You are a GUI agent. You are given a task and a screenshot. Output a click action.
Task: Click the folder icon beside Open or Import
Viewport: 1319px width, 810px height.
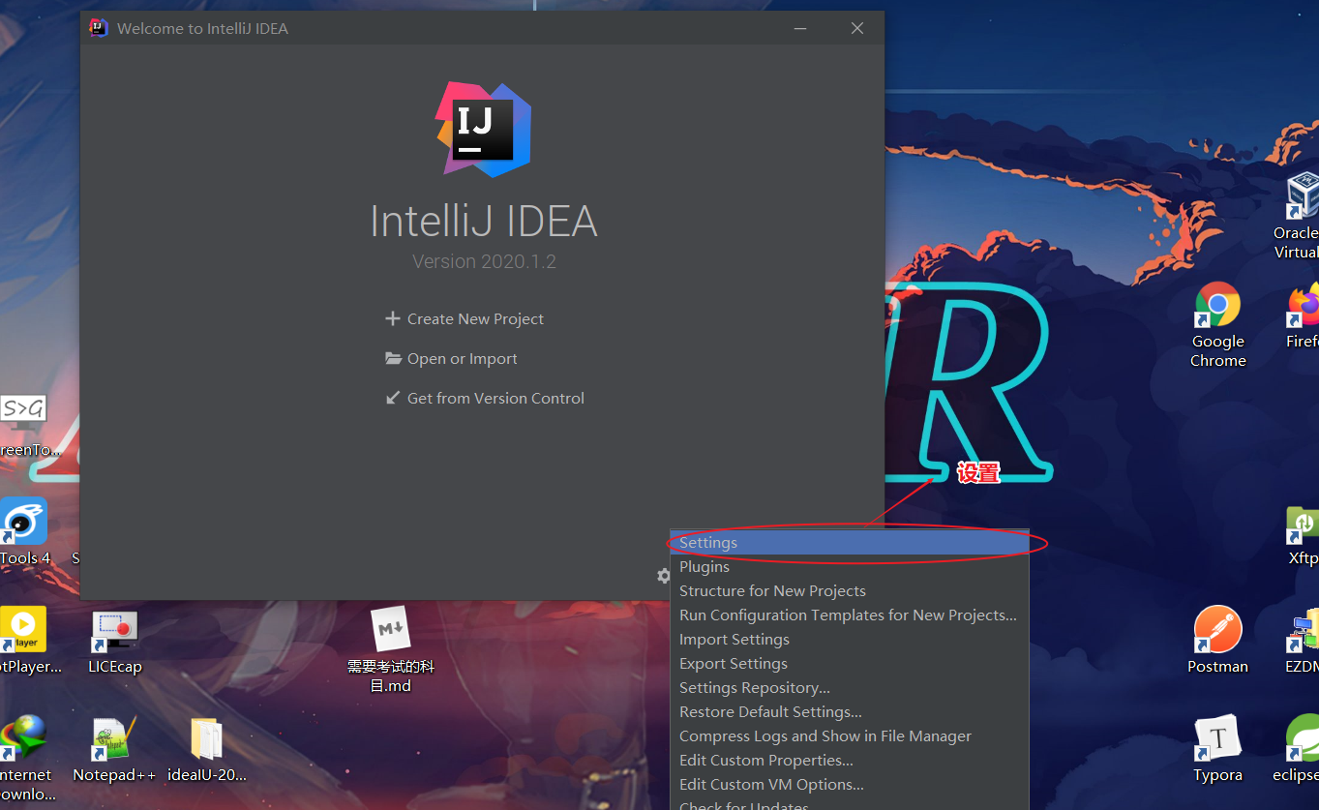point(393,358)
